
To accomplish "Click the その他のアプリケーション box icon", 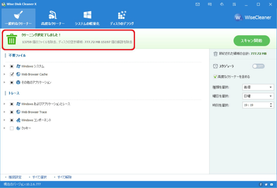I will click(18, 82).
